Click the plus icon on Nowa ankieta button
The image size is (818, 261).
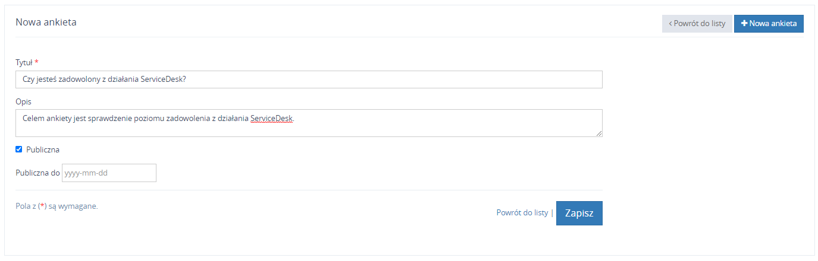coord(744,24)
